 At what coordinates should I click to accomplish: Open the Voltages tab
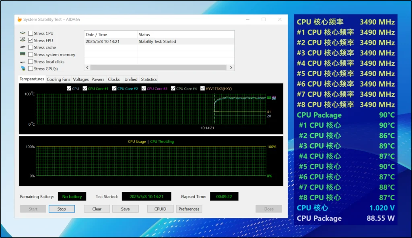pyautogui.click(x=80, y=79)
